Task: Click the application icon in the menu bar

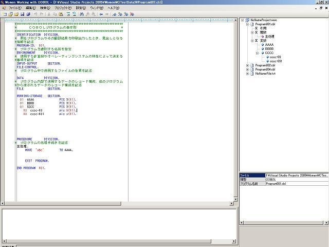Action: (4, 8)
